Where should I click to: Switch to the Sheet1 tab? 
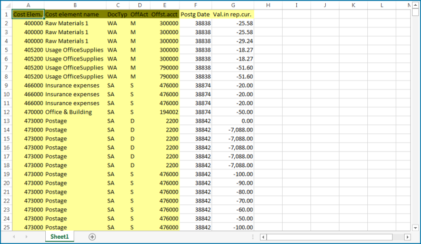(59, 237)
